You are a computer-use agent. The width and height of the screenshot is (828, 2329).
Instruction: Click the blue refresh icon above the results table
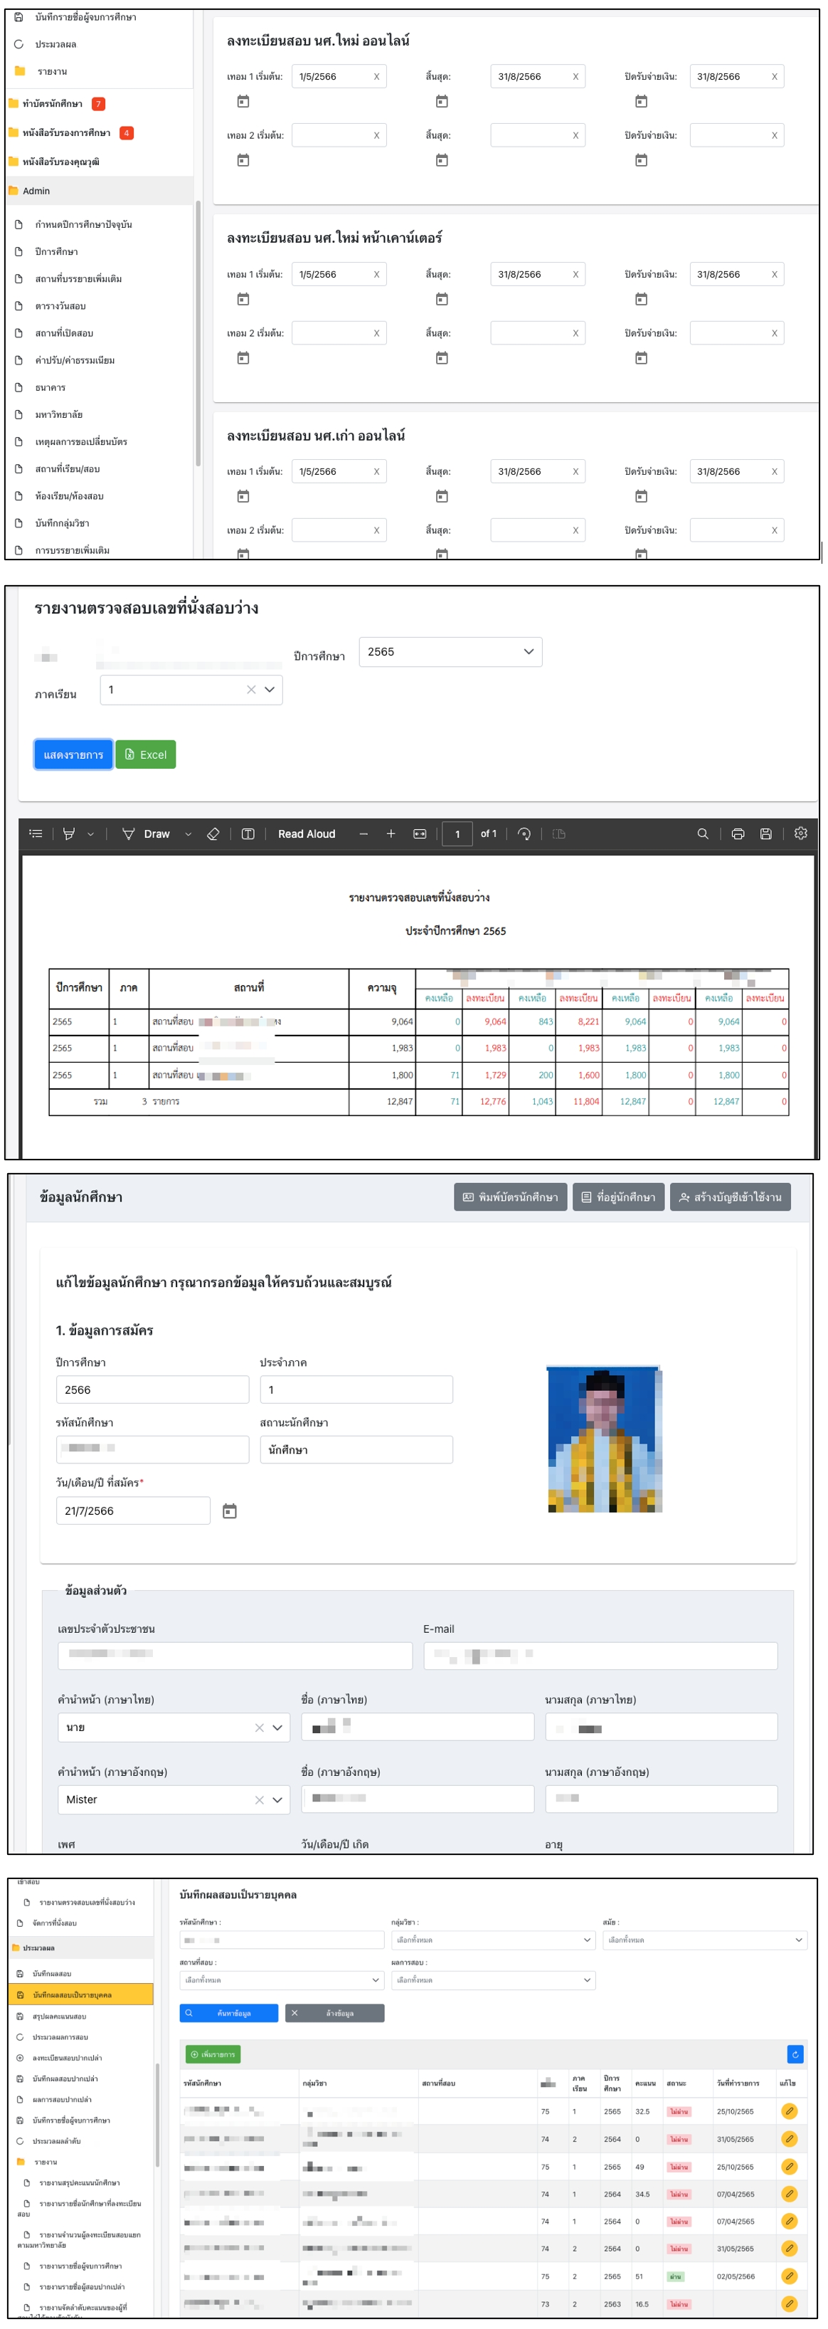795,2054
